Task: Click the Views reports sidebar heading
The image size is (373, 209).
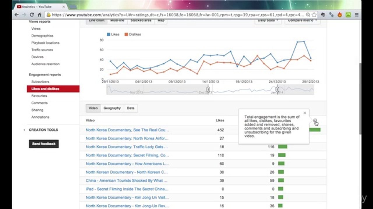Action: pos(40,22)
